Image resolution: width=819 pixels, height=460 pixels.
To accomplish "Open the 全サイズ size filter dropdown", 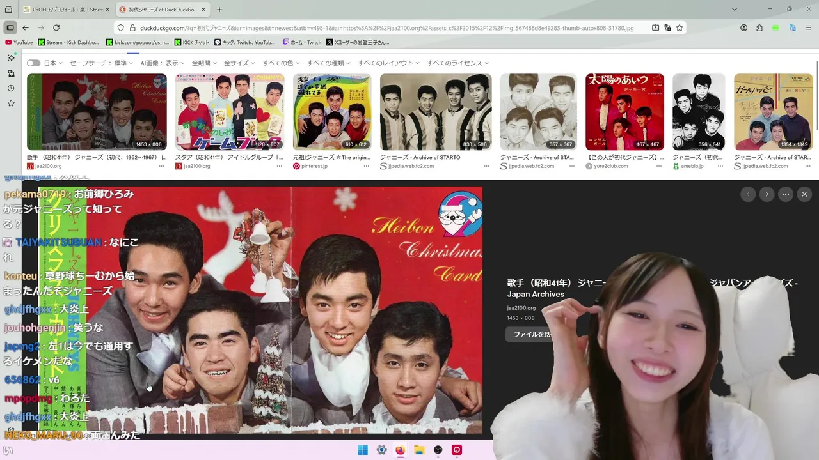I will click(x=240, y=63).
